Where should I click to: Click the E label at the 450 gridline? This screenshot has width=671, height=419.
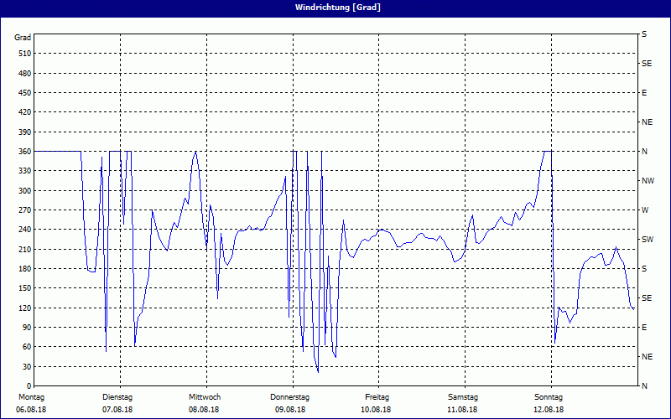644,93
